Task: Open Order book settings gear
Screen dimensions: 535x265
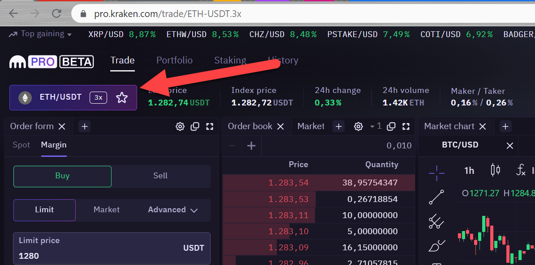Action: pos(358,126)
